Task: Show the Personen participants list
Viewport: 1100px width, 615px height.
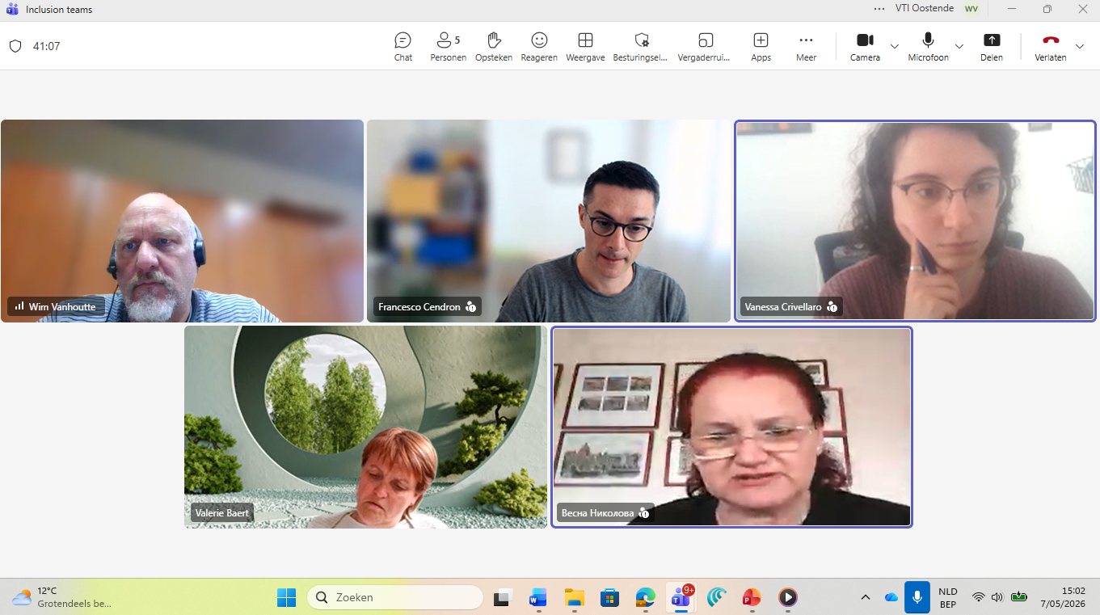Action: (x=448, y=46)
